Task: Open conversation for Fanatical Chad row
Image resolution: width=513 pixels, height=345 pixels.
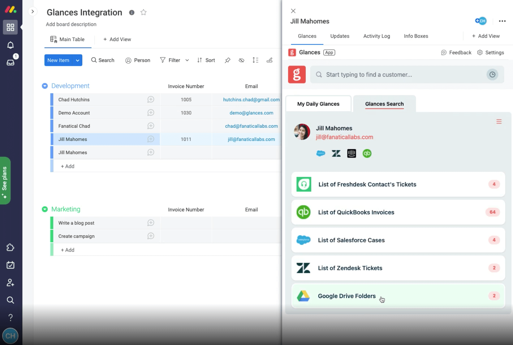Action: pyautogui.click(x=151, y=126)
